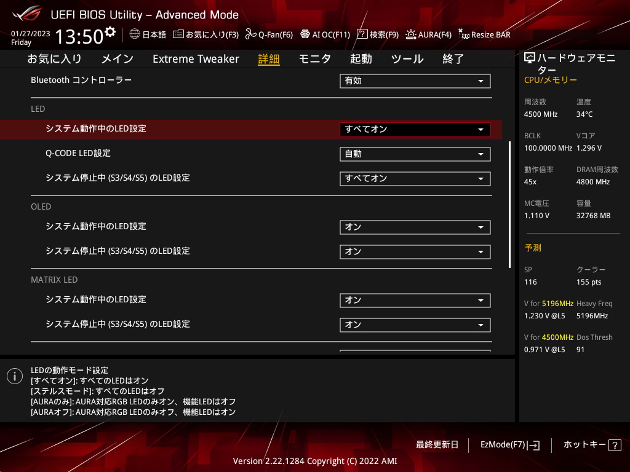Click CPU/メモリー section heading
The image size is (630, 472).
[551, 80]
